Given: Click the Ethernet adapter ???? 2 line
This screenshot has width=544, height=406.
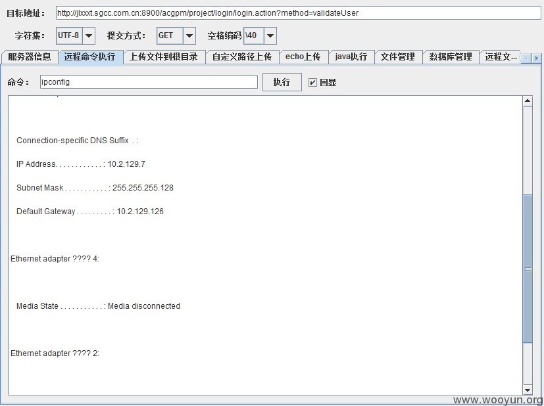Looking at the screenshot, I should click(x=55, y=353).
